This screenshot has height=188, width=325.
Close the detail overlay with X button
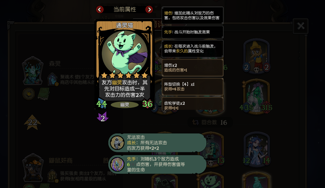[301, 26]
